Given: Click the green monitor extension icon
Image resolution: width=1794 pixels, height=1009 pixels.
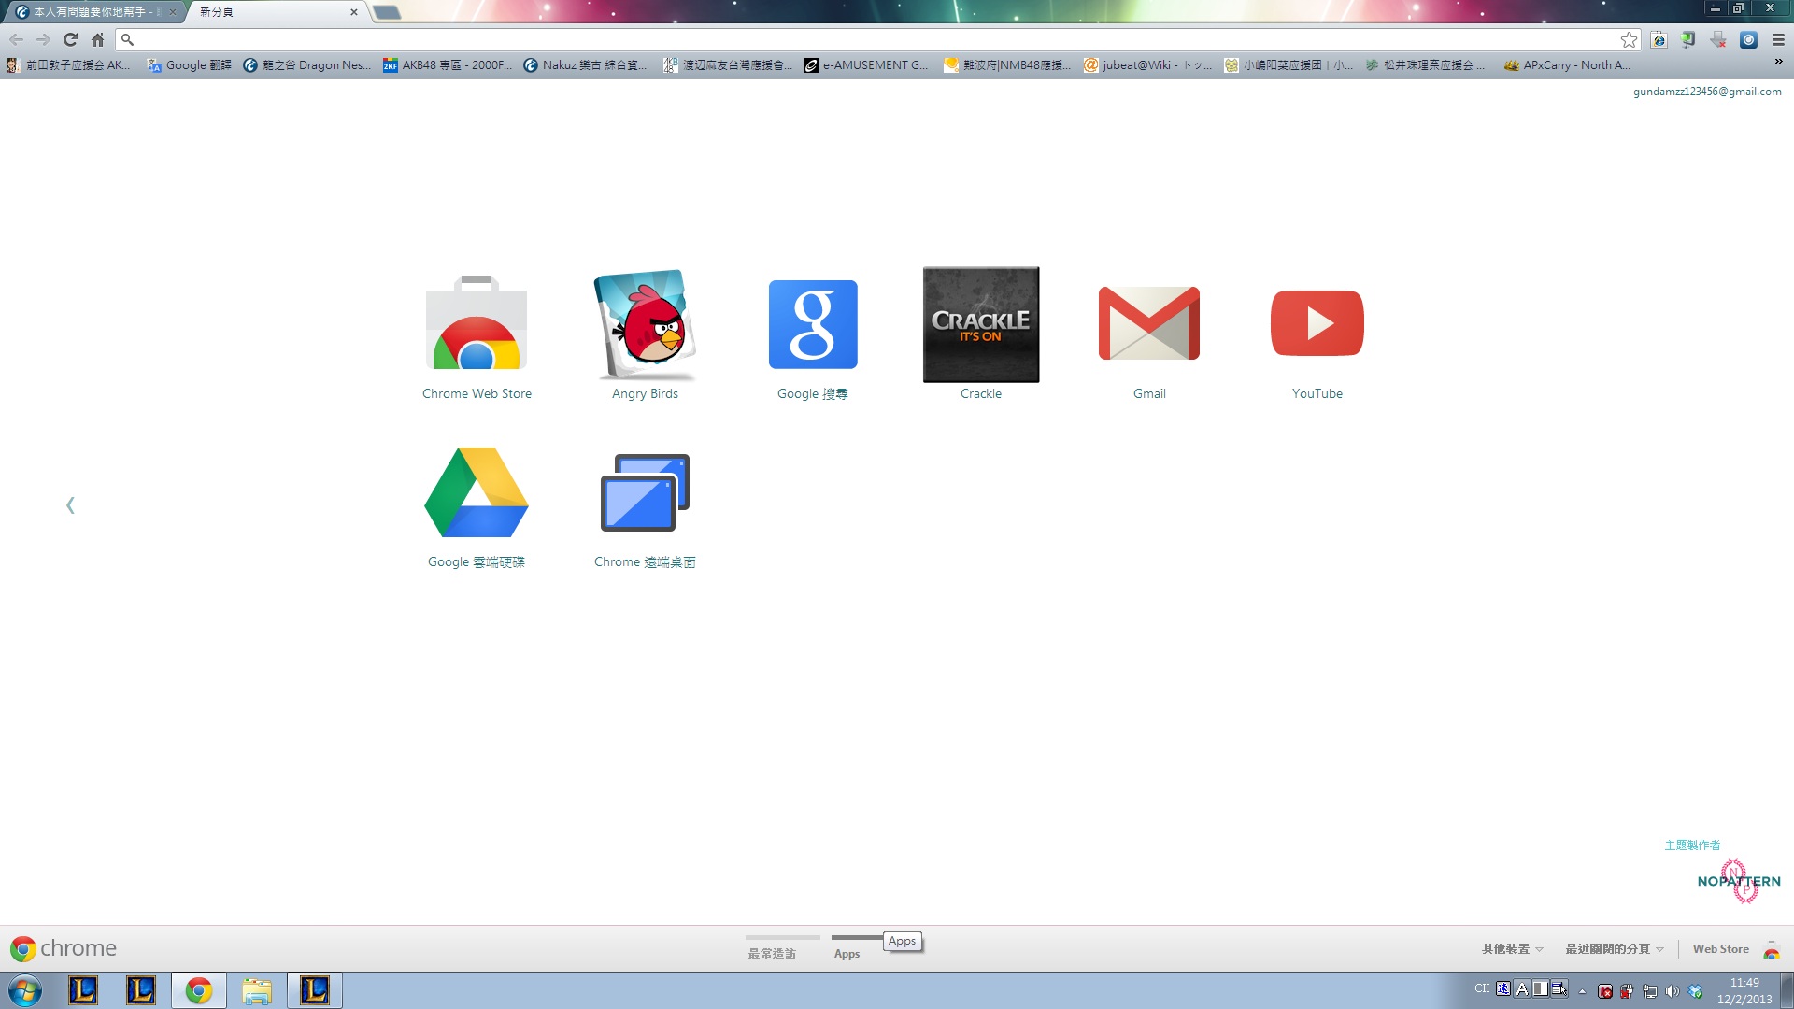Looking at the screenshot, I should click(1688, 39).
